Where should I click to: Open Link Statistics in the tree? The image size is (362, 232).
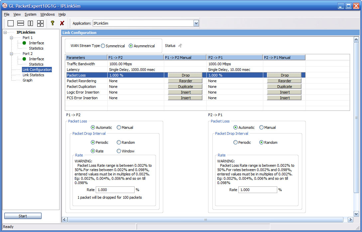pos(33,75)
